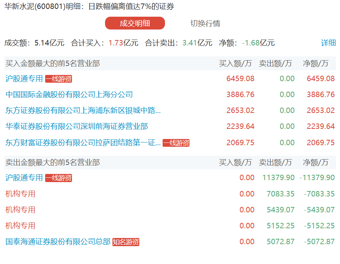340x264 pixels.
Task: Click 合计买入 1.73亿元 value
Action: click(x=123, y=43)
